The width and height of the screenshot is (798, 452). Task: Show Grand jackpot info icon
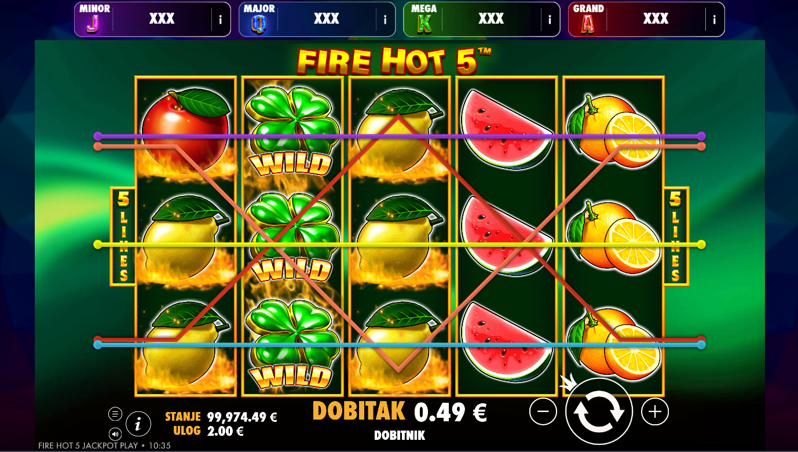(715, 20)
